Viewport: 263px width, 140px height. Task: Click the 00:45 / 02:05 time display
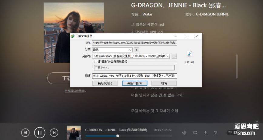pos(162,130)
